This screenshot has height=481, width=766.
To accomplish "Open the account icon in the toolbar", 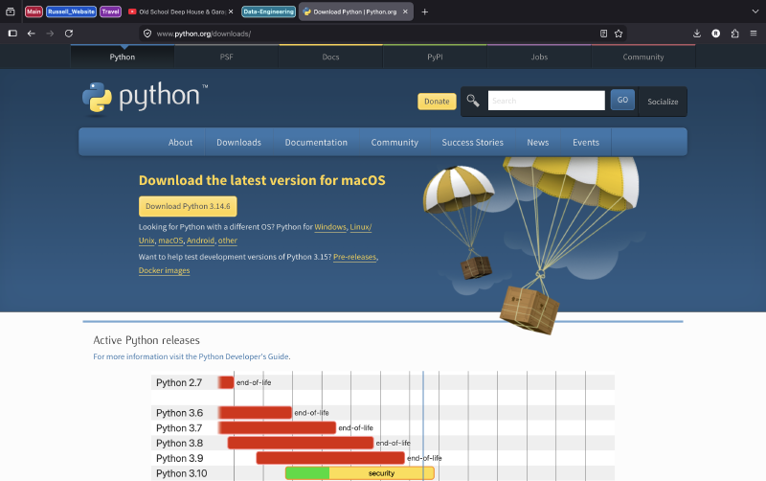I will (715, 34).
